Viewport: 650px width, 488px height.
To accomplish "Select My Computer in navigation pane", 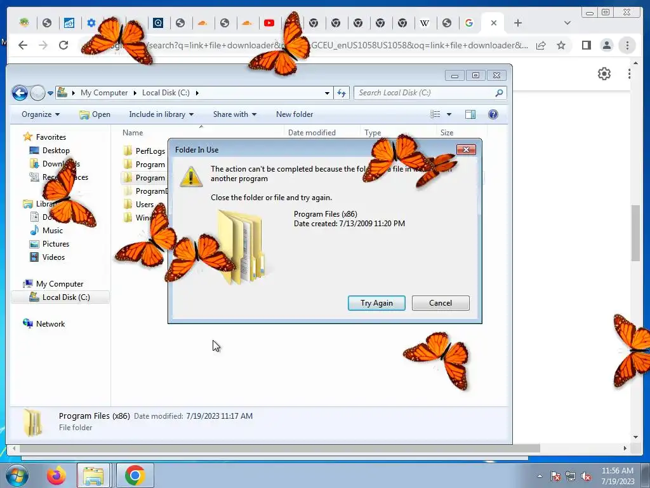I will [53, 284].
